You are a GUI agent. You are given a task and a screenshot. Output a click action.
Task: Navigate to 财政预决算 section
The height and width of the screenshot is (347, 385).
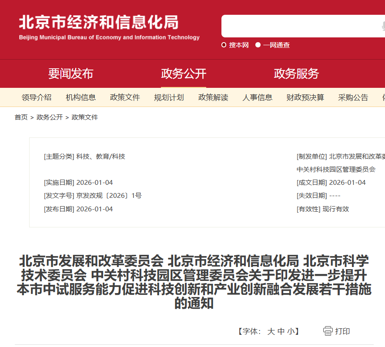[x=305, y=97]
